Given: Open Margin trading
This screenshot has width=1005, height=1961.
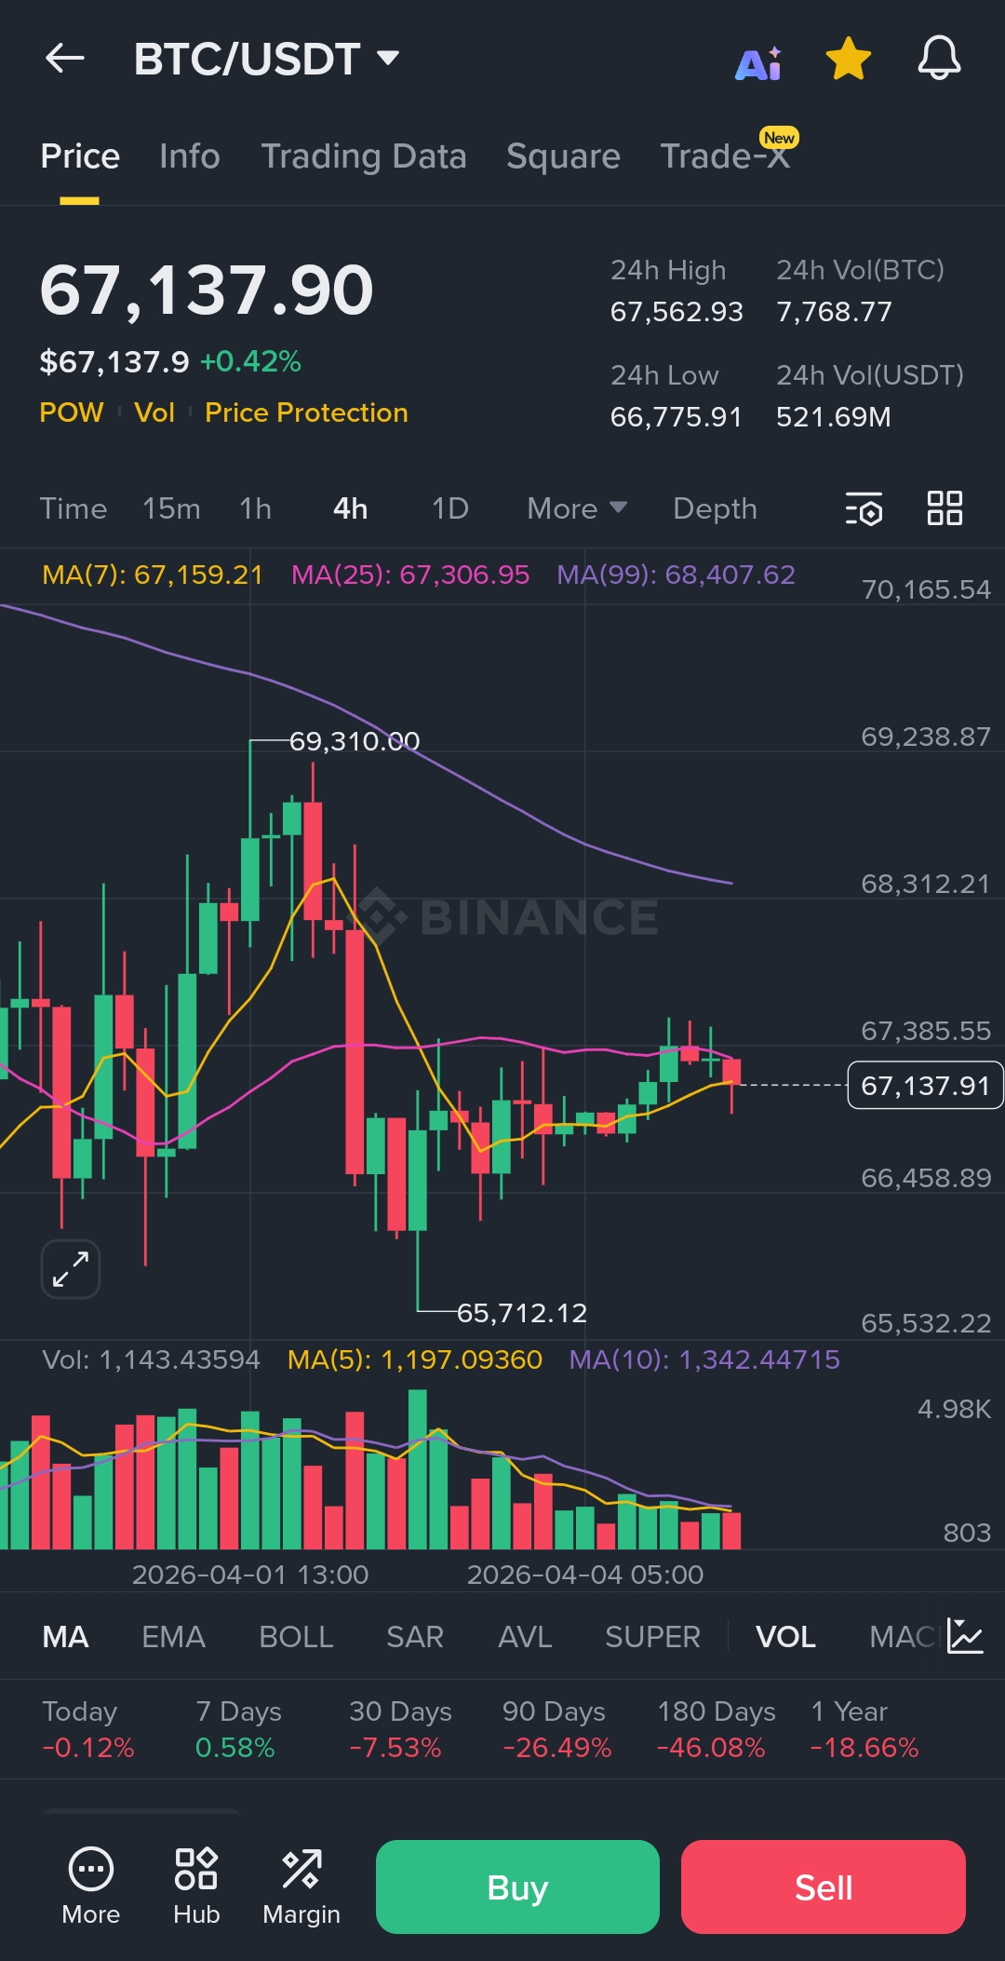Looking at the screenshot, I should [x=301, y=1887].
